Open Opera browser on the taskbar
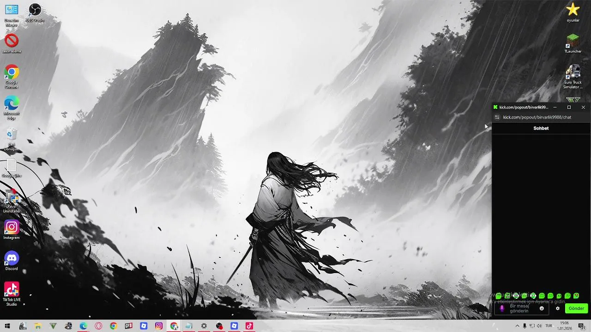 pyautogui.click(x=98, y=326)
